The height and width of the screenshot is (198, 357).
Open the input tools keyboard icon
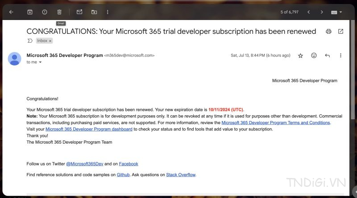point(334,12)
